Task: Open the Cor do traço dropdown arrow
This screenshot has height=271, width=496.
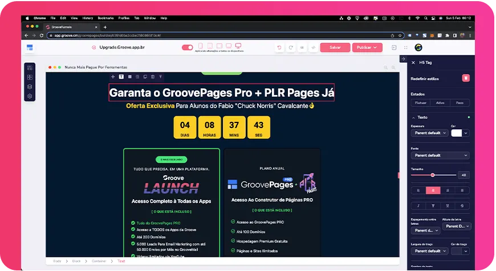Action: click(466, 251)
